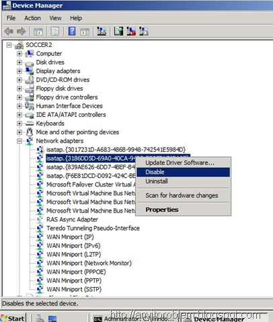The image size is (273, 322).
Task: Select Microsoft Failover Cluster Virtual Adapter
Action: [x=91, y=184]
